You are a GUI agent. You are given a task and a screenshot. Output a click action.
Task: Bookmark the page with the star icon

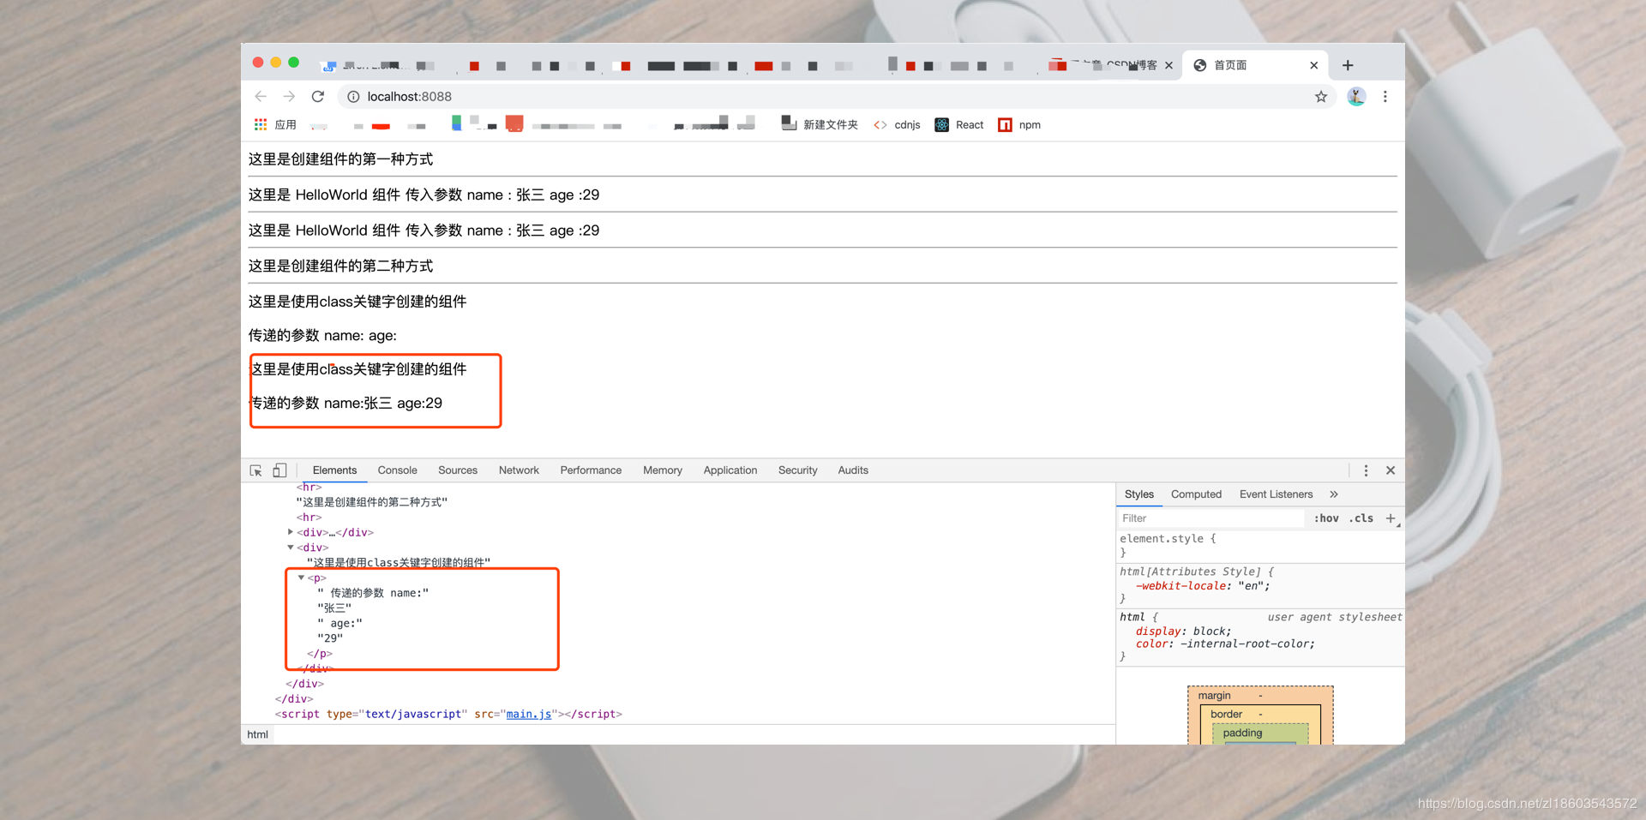click(1321, 96)
